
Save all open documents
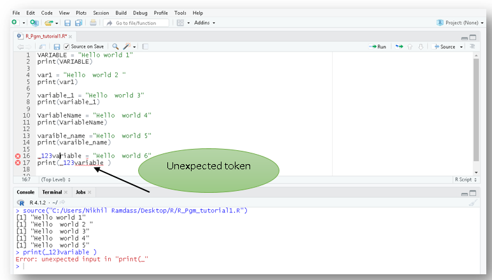(x=78, y=23)
